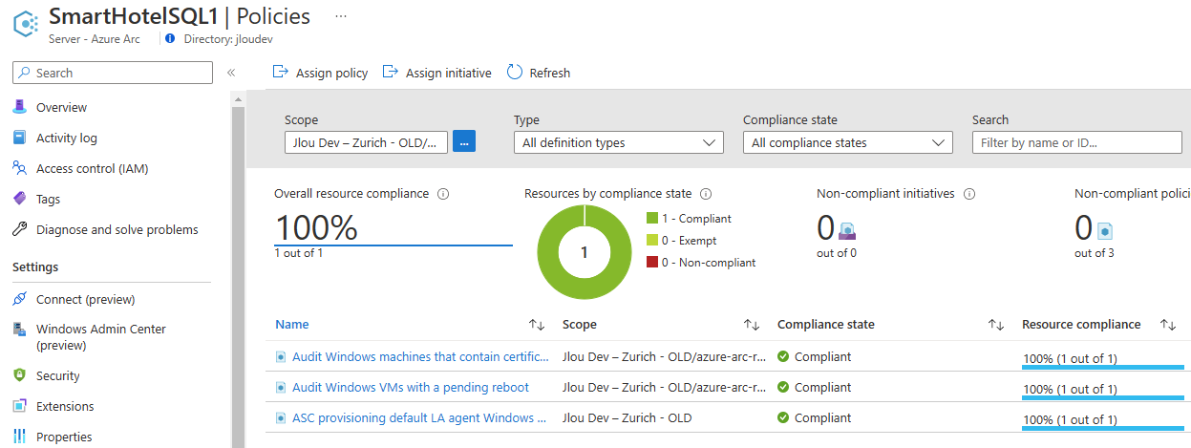
Task: Open ASC provisioning default LA agent link
Action: point(419,417)
